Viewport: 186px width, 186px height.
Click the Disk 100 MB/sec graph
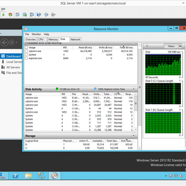(x=163, y=65)
